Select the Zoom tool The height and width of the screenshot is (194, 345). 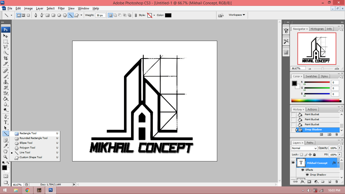(x=5, y=157)
